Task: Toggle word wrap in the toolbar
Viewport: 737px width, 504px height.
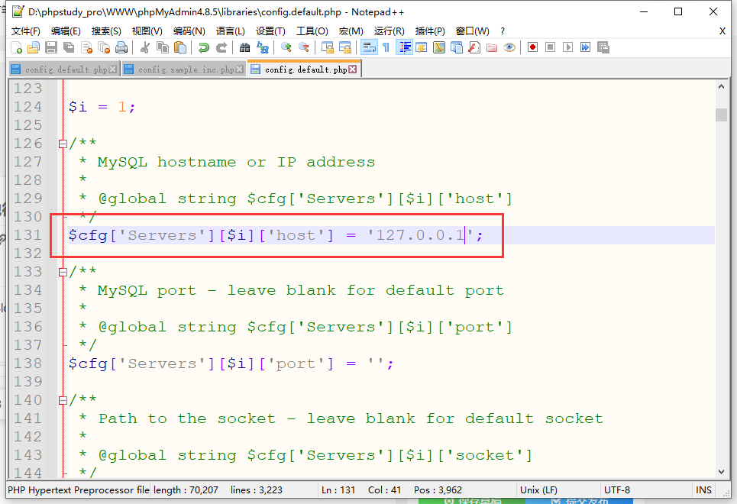Action: 368,47
